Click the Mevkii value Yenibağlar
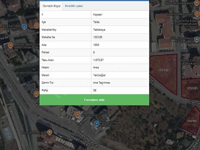The image size is (200, 150). coord(99,75)
